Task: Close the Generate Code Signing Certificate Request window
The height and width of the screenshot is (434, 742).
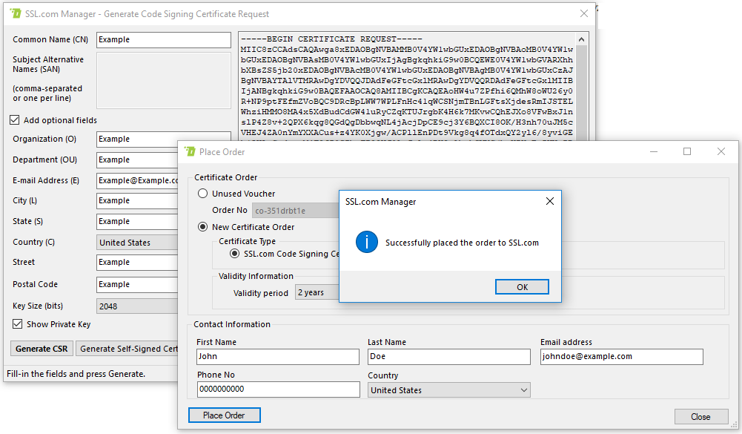Action: (x=583, y=13)
